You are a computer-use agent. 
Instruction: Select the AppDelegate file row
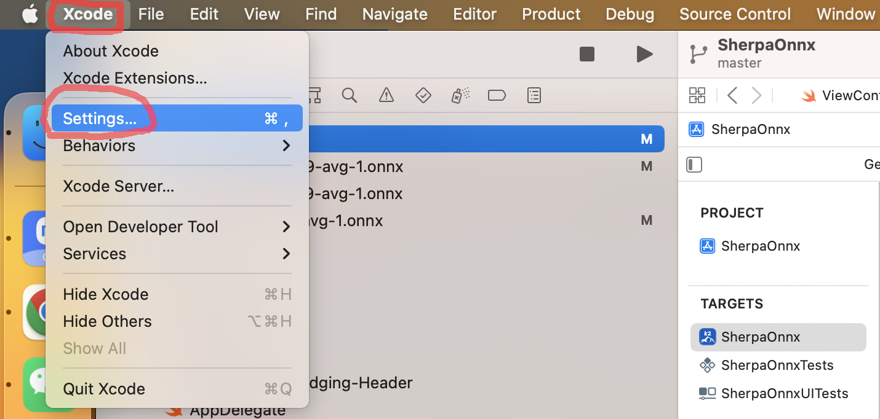[238, 410]
